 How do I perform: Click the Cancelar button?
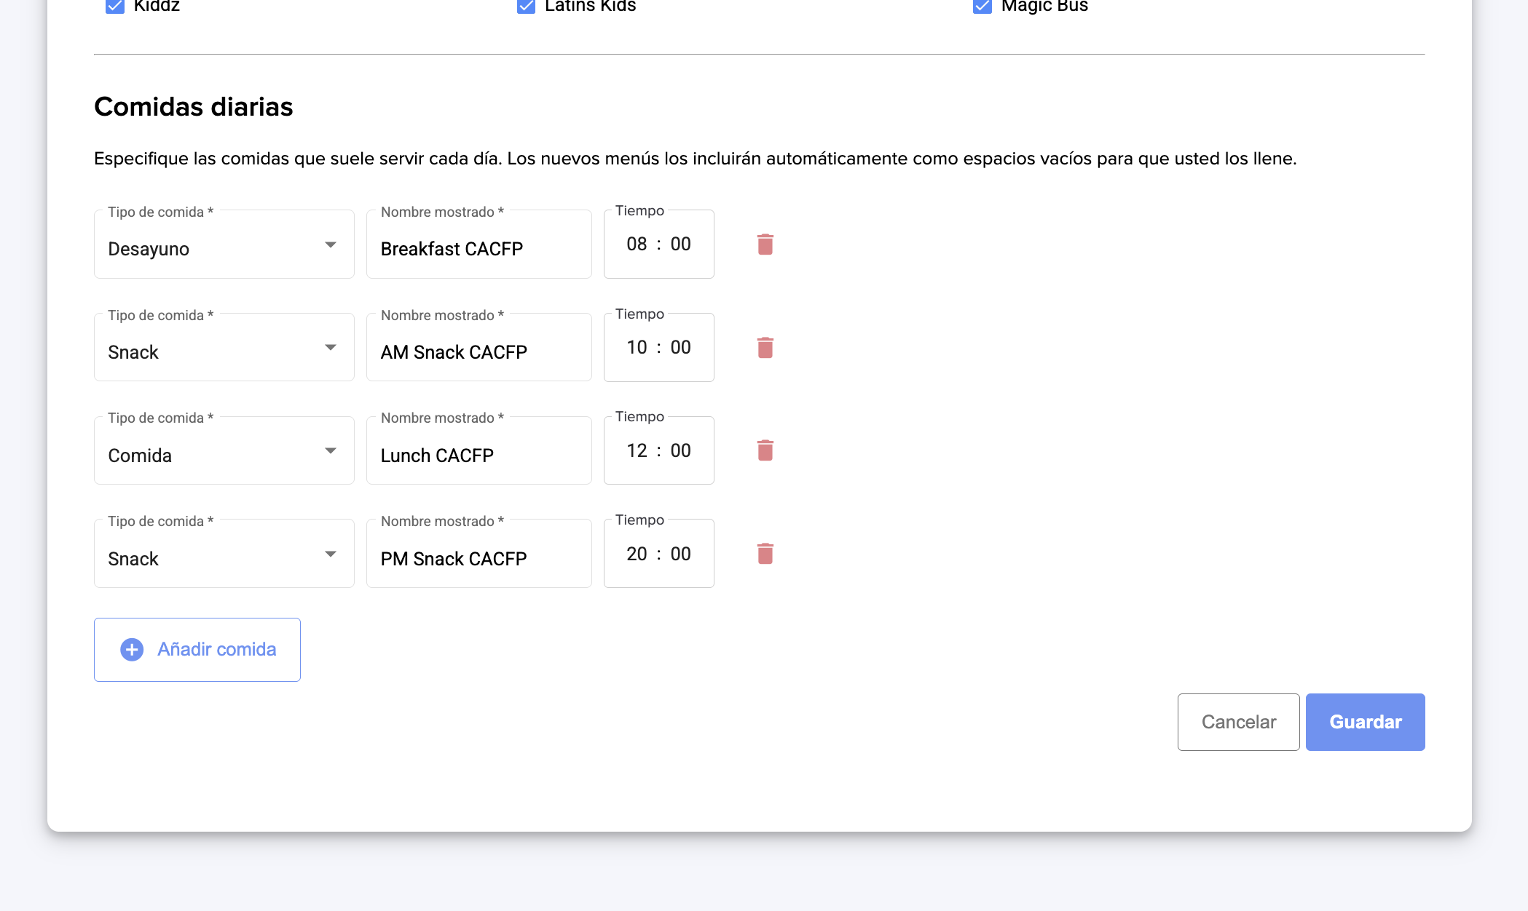coord(1238,722)
